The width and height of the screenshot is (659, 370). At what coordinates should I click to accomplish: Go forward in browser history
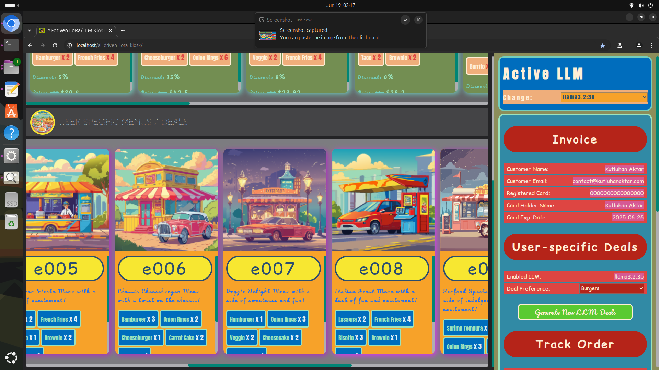pos(43,45)
